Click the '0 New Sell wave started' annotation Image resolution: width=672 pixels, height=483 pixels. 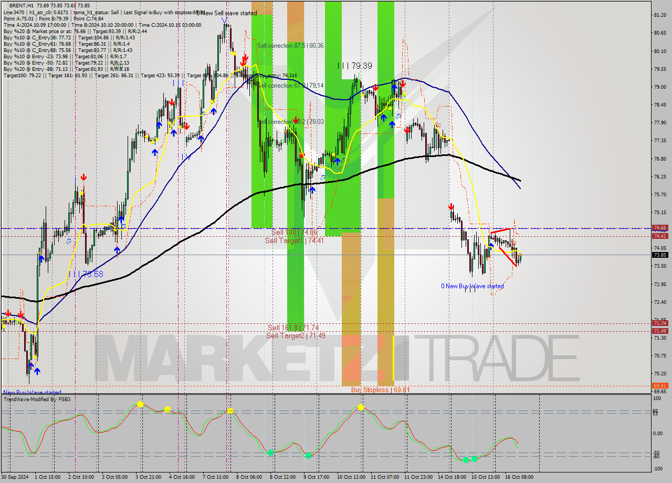[x=227, y=13]
